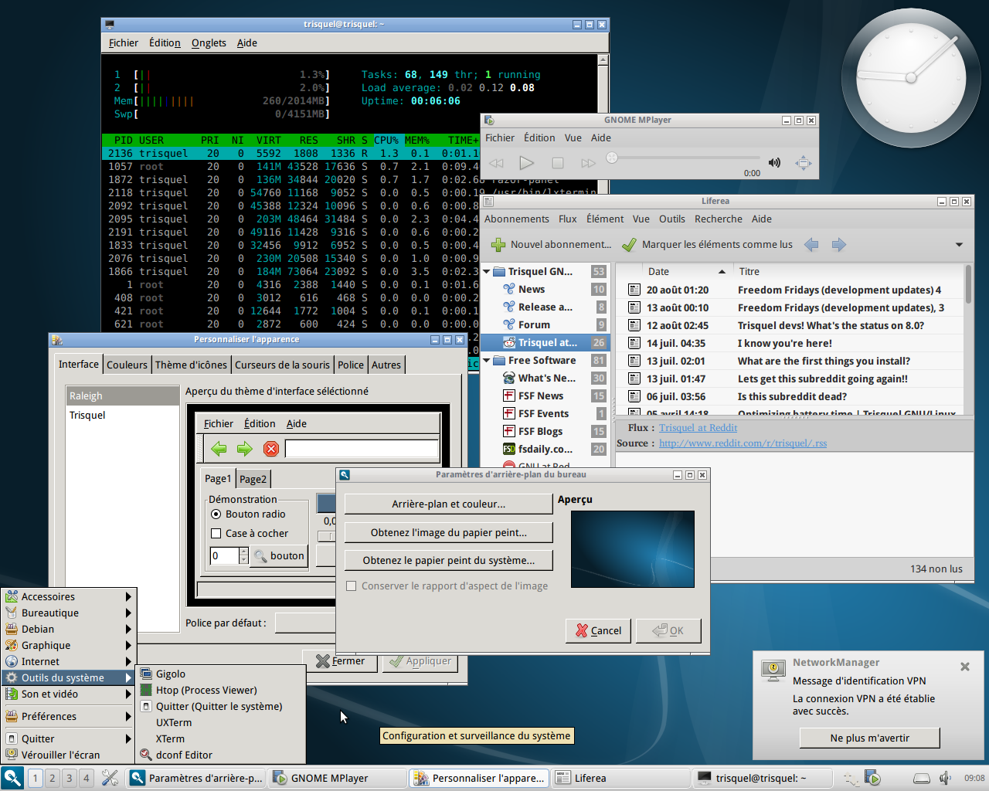The image size is (989, 791).
Task: Click the Arrière-plan et couleur... button
Action: point(448,504)
